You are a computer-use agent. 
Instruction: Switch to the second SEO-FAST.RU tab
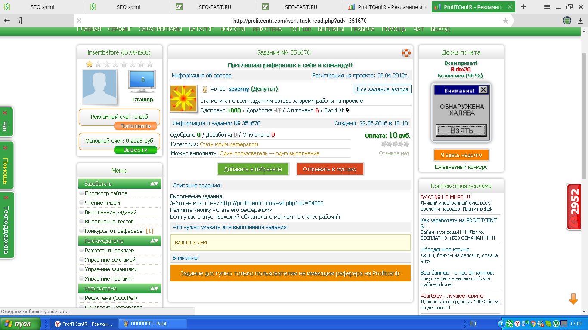point(301,7)
